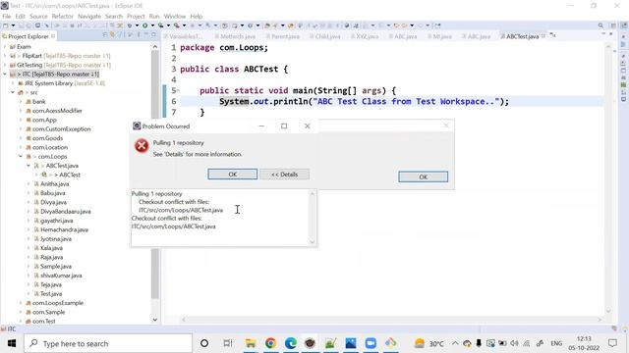Click 'public class ABCTest' code line
The image size is (629, 353).
pyautogui.click(x=234, y=69)
